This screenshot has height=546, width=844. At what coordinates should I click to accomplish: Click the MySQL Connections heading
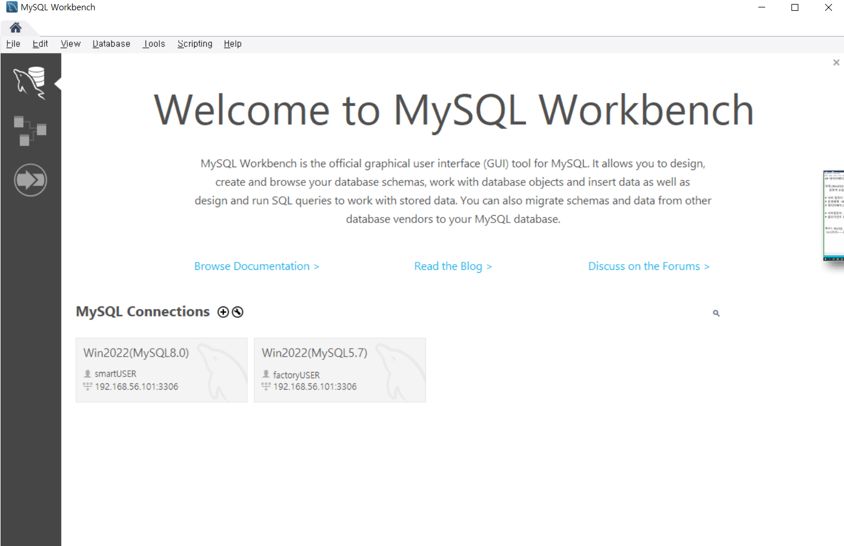coord(143,312)
